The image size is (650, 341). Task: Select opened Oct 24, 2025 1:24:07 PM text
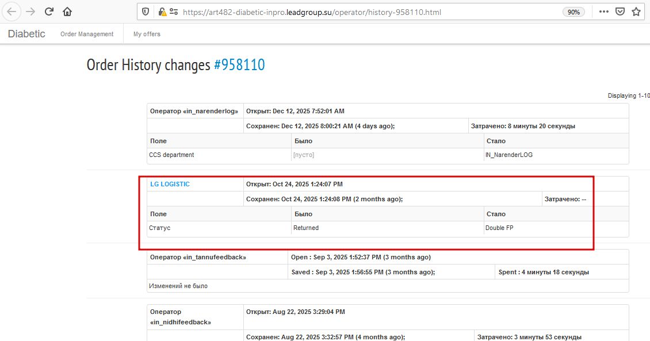click(x=295, y=184)
